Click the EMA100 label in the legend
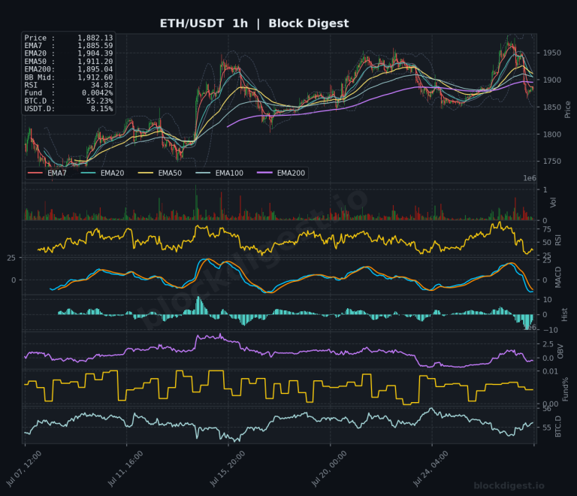Image resolution: width=577 pixels, height=496 pixels. click(x=229, y=173)
